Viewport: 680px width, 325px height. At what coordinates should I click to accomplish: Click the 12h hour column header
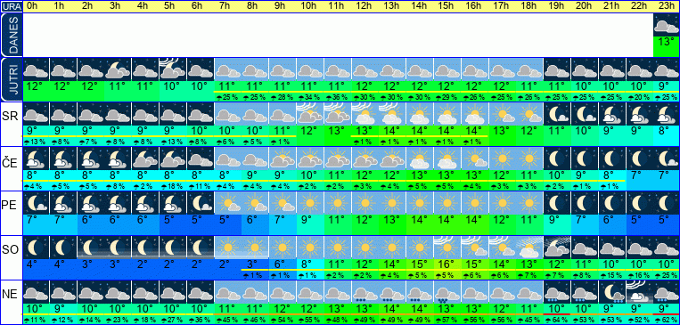pyautogui.click(x=364, y=6)
